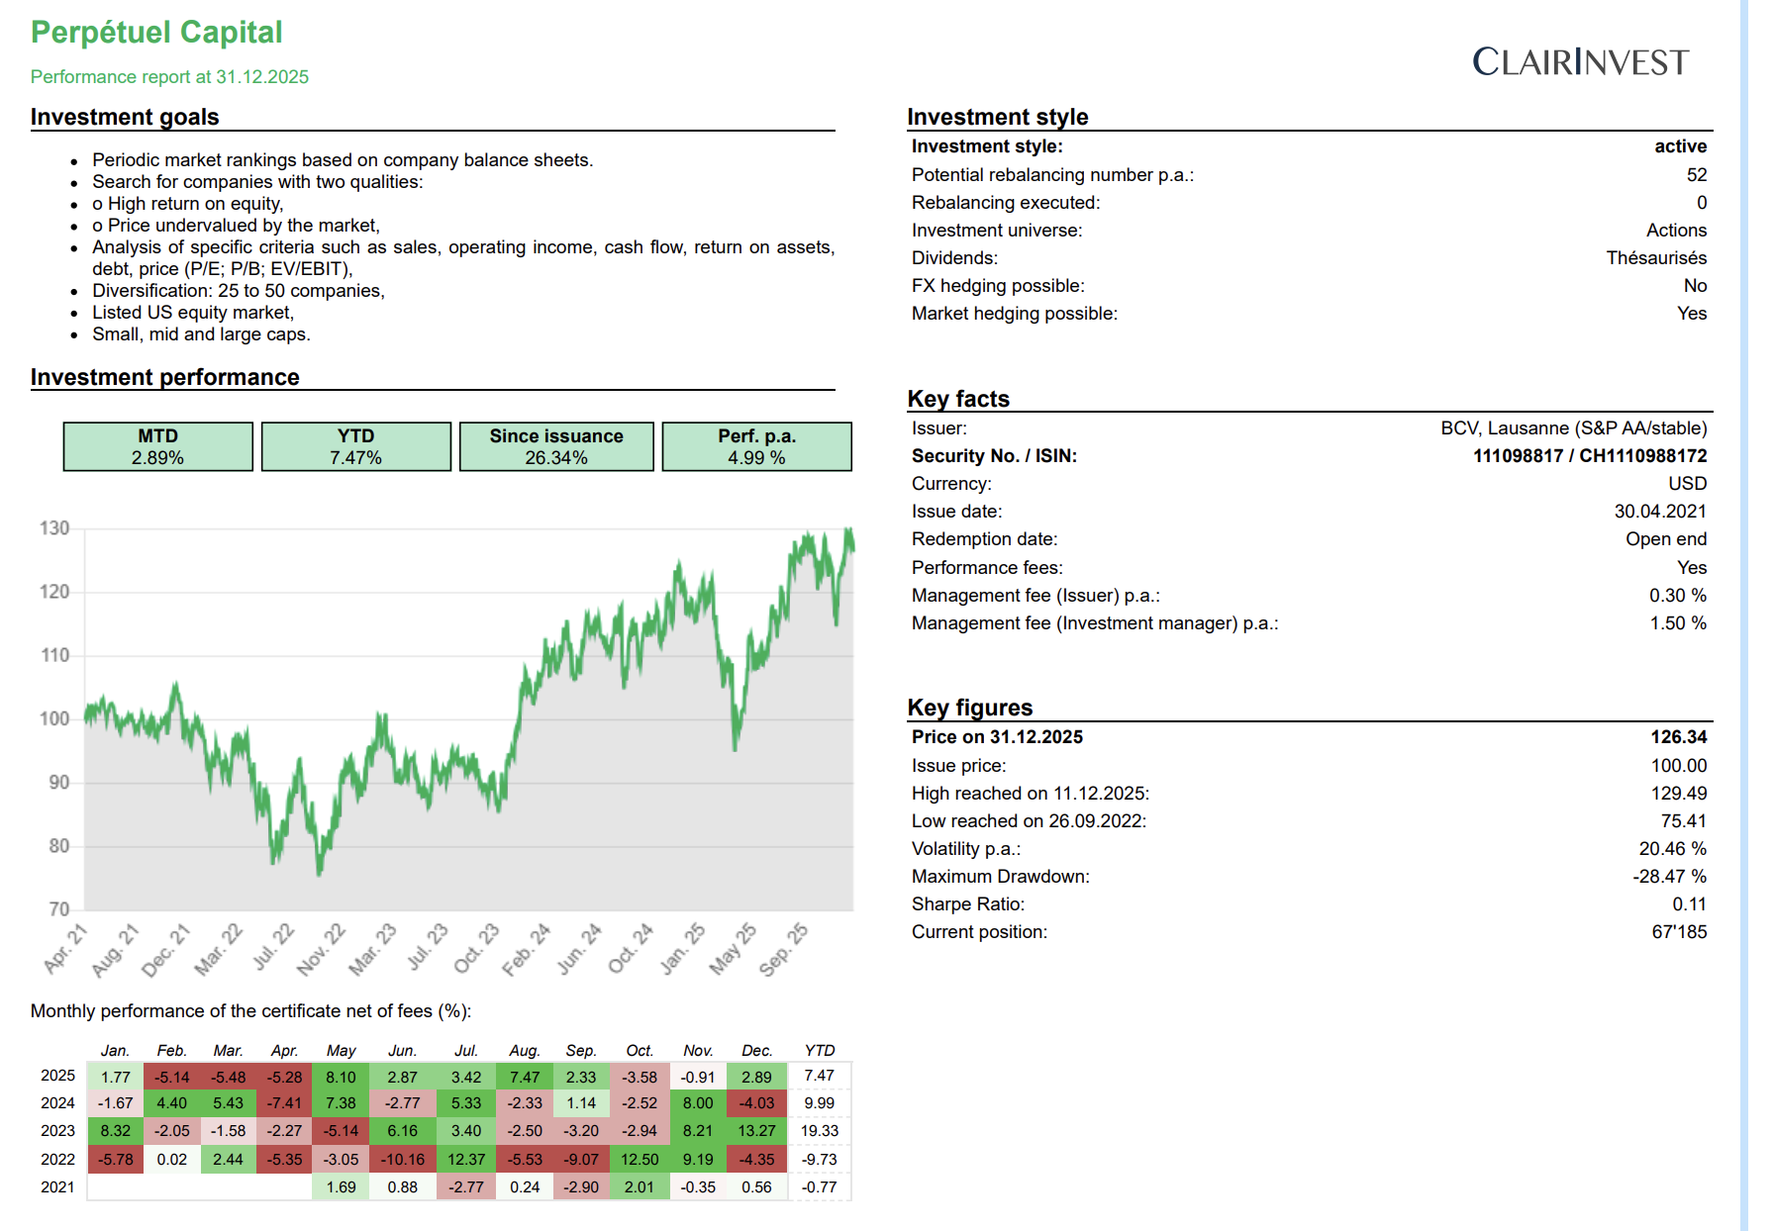Select the Key figures heading
This screenshot has height=1231, width=1774.
(x=970, y=708)
